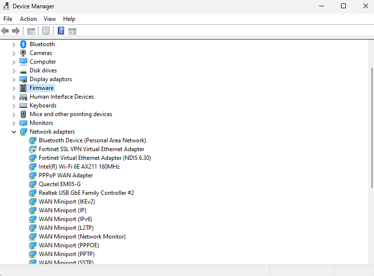This screenshot has height=276, width=374.
Task: Expand the Mice and other pointing devices node
Action: pos(14,115)
